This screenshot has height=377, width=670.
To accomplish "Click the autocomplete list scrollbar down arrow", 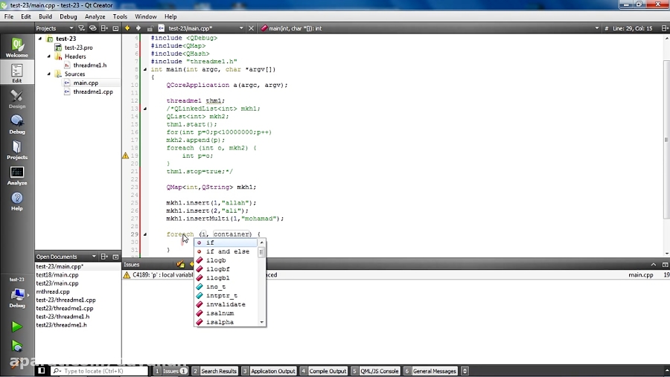I will pos(261,322).
